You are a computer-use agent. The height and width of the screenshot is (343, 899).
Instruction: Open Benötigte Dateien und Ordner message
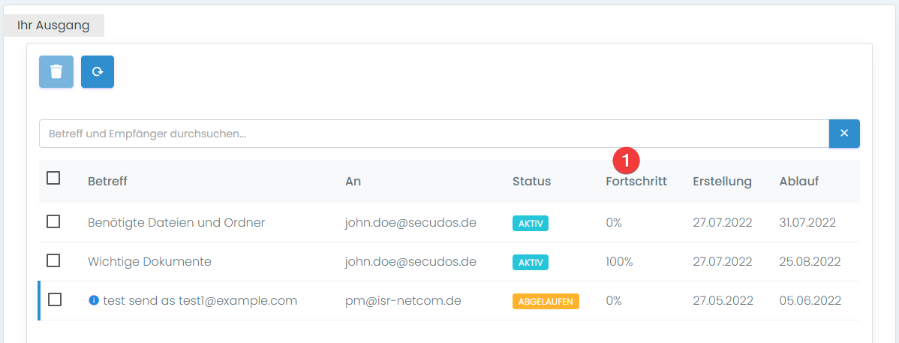176,223
